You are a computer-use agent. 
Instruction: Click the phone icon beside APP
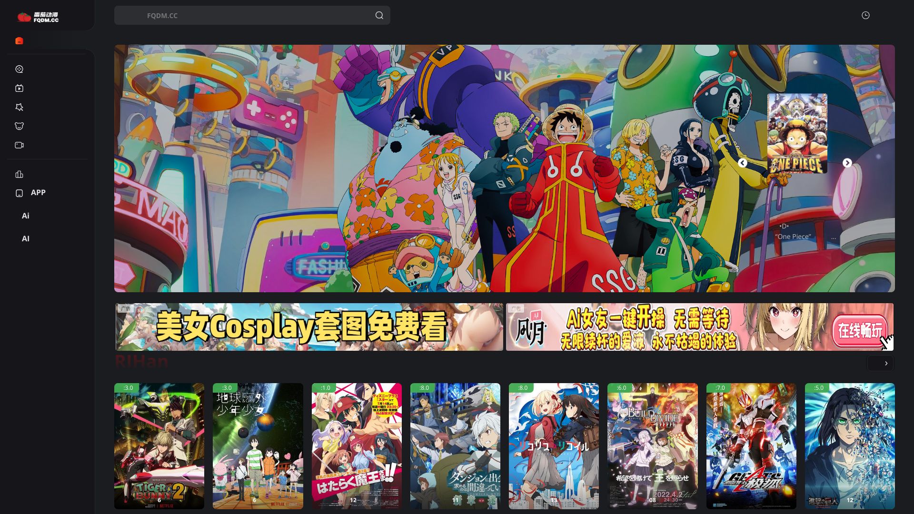(19, 193)
